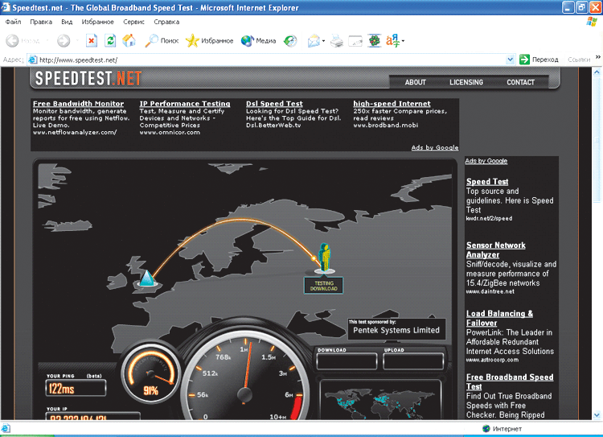
Task: Open the CONTACT tab on Speedtest
Action: tap(521, 82)
